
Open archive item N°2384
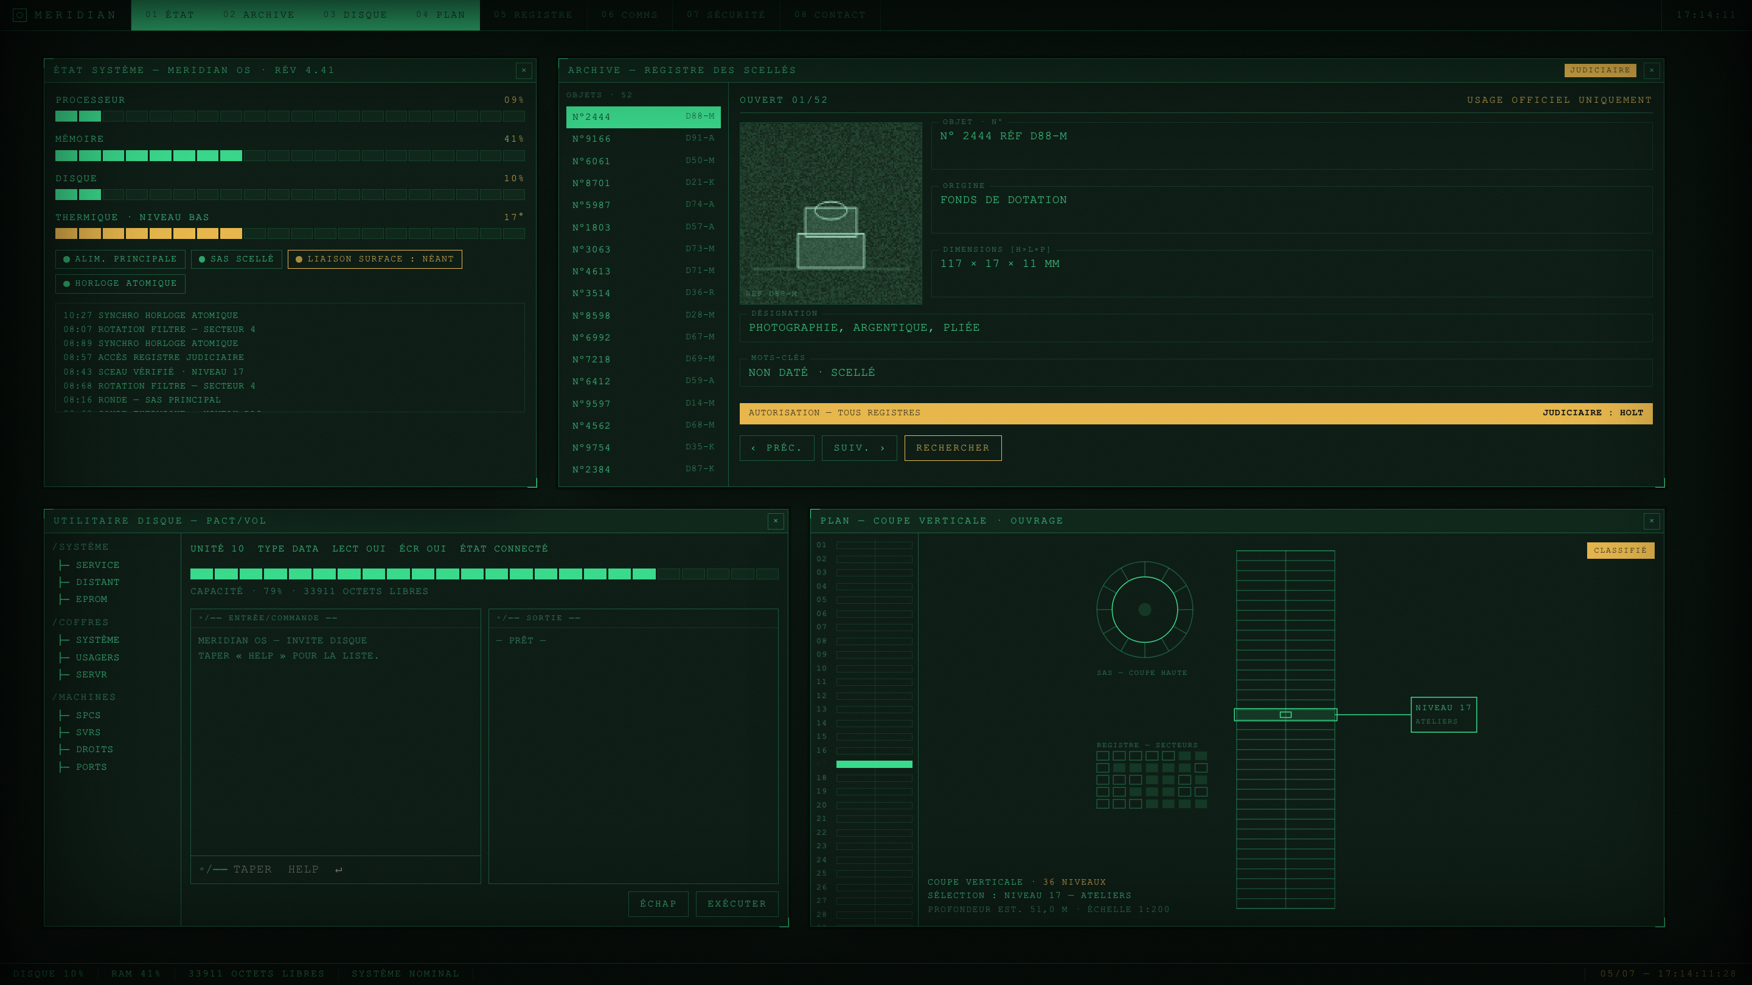coord(644,470)
